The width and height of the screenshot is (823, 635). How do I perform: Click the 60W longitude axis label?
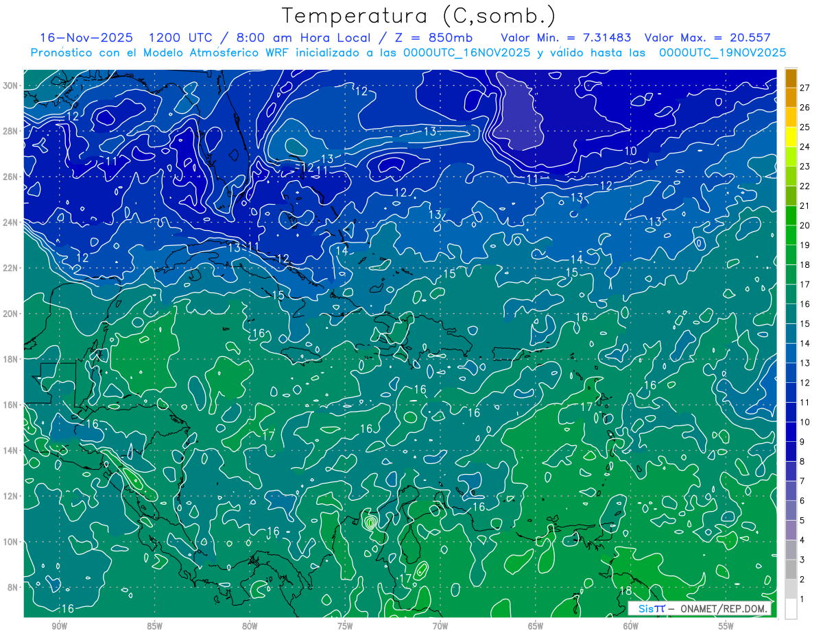[x=631, y=626]
